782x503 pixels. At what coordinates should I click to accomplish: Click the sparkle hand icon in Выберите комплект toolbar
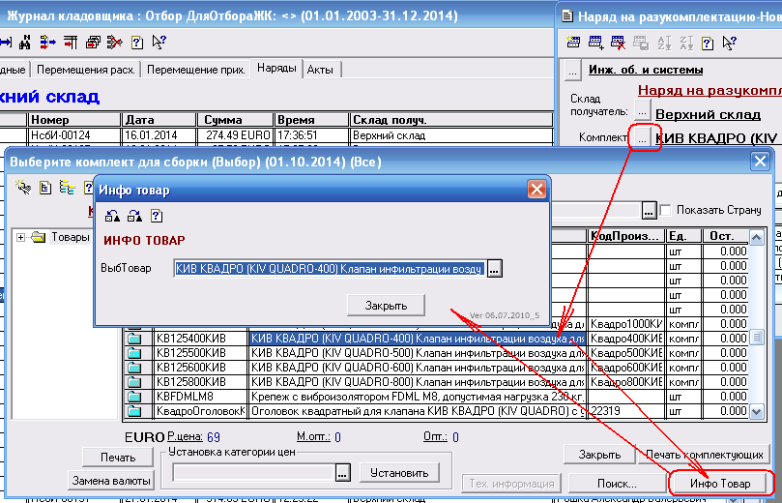(x=23, y=188)
